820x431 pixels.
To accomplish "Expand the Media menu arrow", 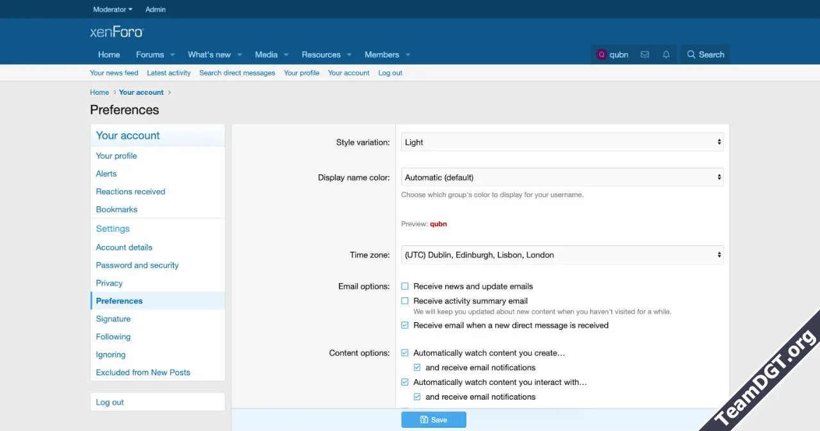I will 286,55.
